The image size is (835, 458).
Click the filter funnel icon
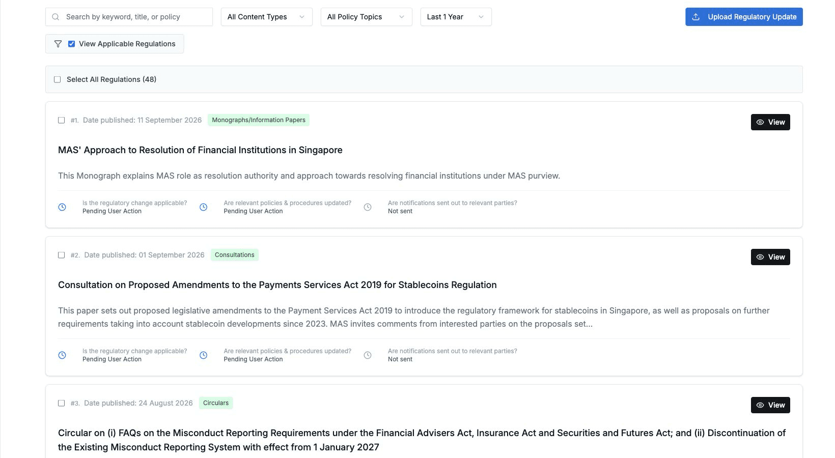[x=58, y=44]
